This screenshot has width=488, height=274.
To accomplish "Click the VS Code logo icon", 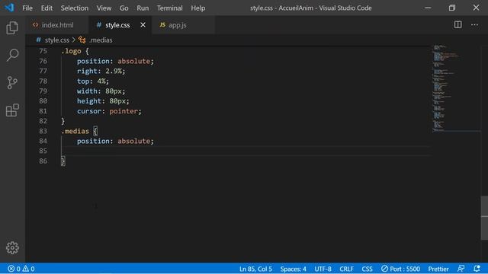I will click(x=9, y=8).
